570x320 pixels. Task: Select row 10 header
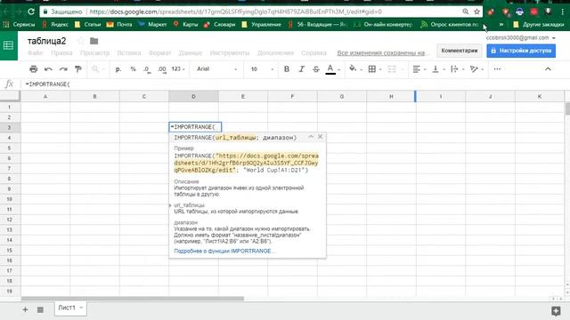[x=10, y=199]
